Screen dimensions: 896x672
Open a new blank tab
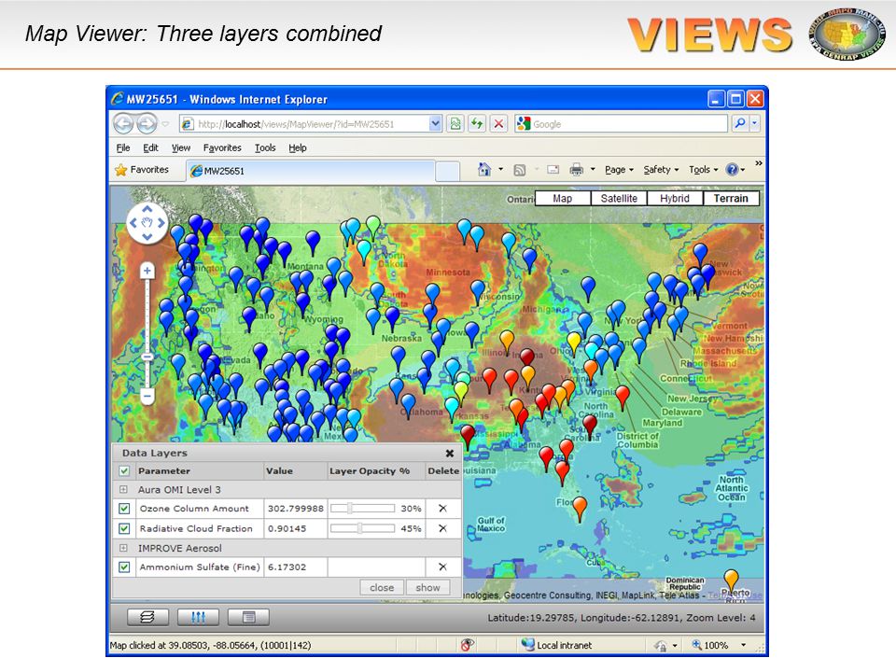click(447, 171)
